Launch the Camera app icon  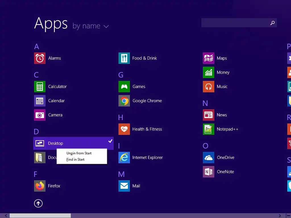(x=40, y=115)
